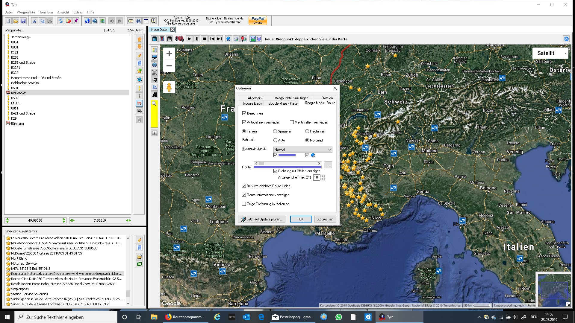Open the Geschwindigkeit dropdown
575x323 pixels.
tap(302, 150)
